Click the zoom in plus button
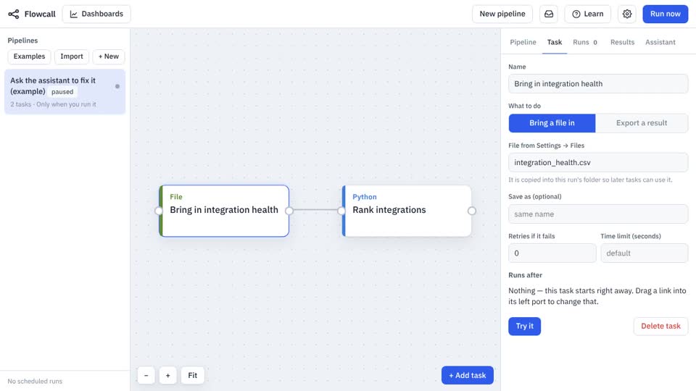Screen dimensions: 696x391 pyautogui.click(x=167, y=376)
